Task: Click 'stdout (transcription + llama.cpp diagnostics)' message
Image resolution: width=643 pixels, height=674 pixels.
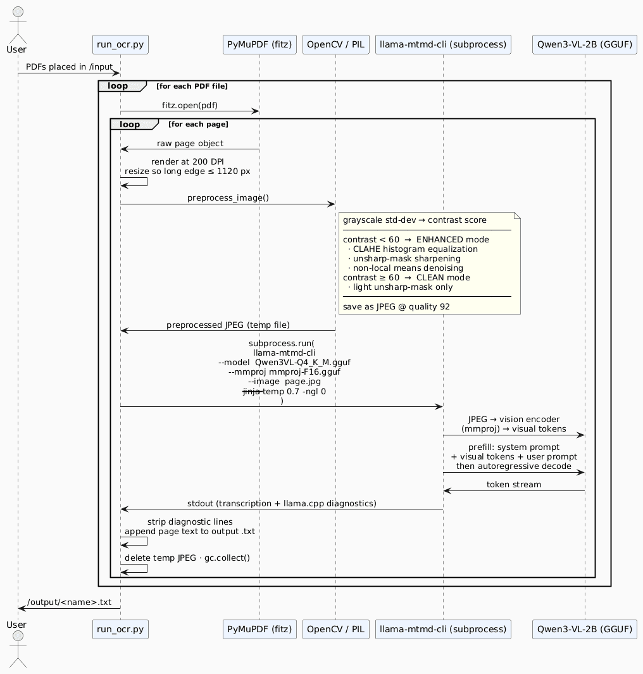Action: [x=282, y=503]
